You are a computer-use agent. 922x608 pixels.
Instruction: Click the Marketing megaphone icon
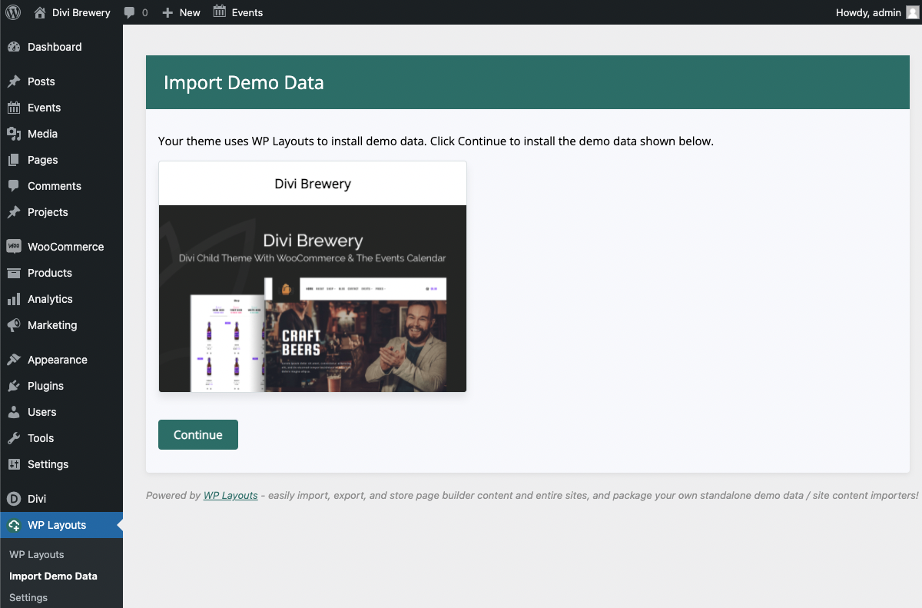point(14,325)
